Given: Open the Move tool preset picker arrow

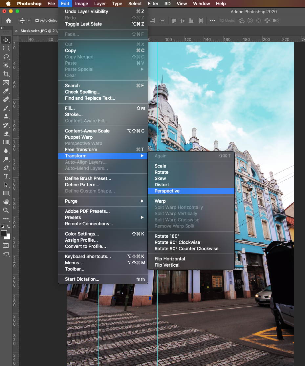Looking at the screenshot, I should [29, 21].
